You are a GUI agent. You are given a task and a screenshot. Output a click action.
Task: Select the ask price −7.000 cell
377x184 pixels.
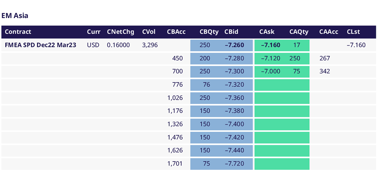[271, 71]
